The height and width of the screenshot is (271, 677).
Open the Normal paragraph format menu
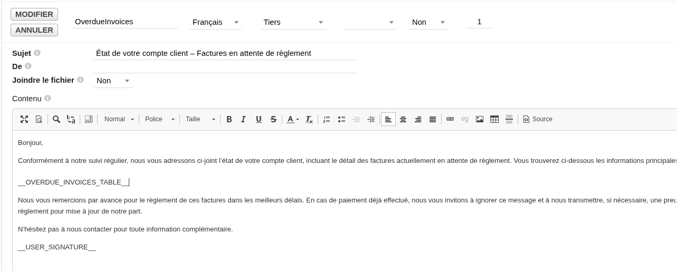coord(119,119)
